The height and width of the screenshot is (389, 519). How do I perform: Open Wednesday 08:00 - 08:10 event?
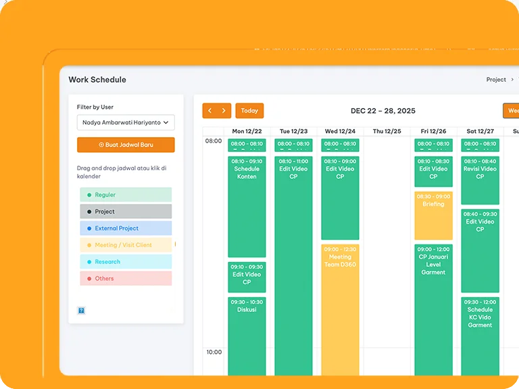click(341, 145)
